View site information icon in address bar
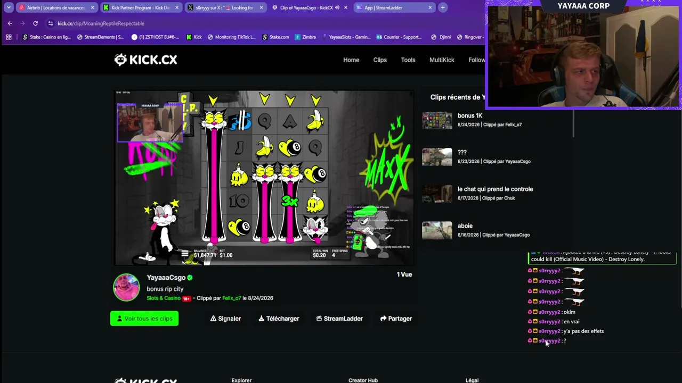 (x=50, y=23)
